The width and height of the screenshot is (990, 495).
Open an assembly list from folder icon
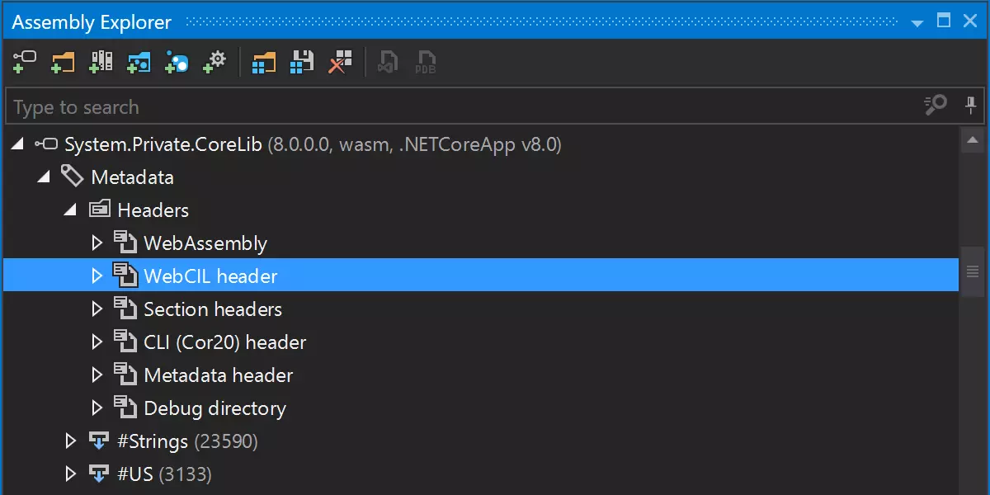click(264, 62)
